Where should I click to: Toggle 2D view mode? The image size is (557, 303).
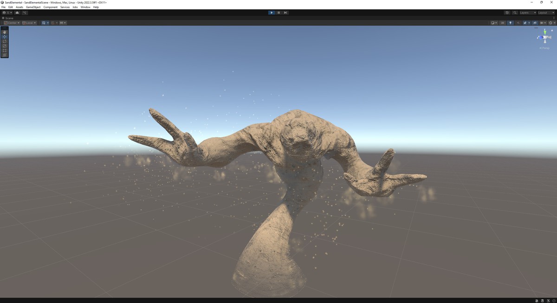click(502, 23)
